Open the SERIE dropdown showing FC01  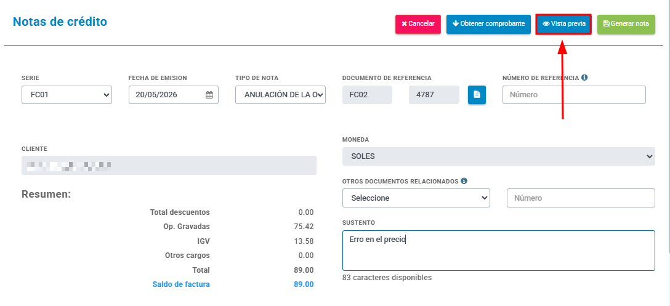pyautogui.click(x=67, y=95)
